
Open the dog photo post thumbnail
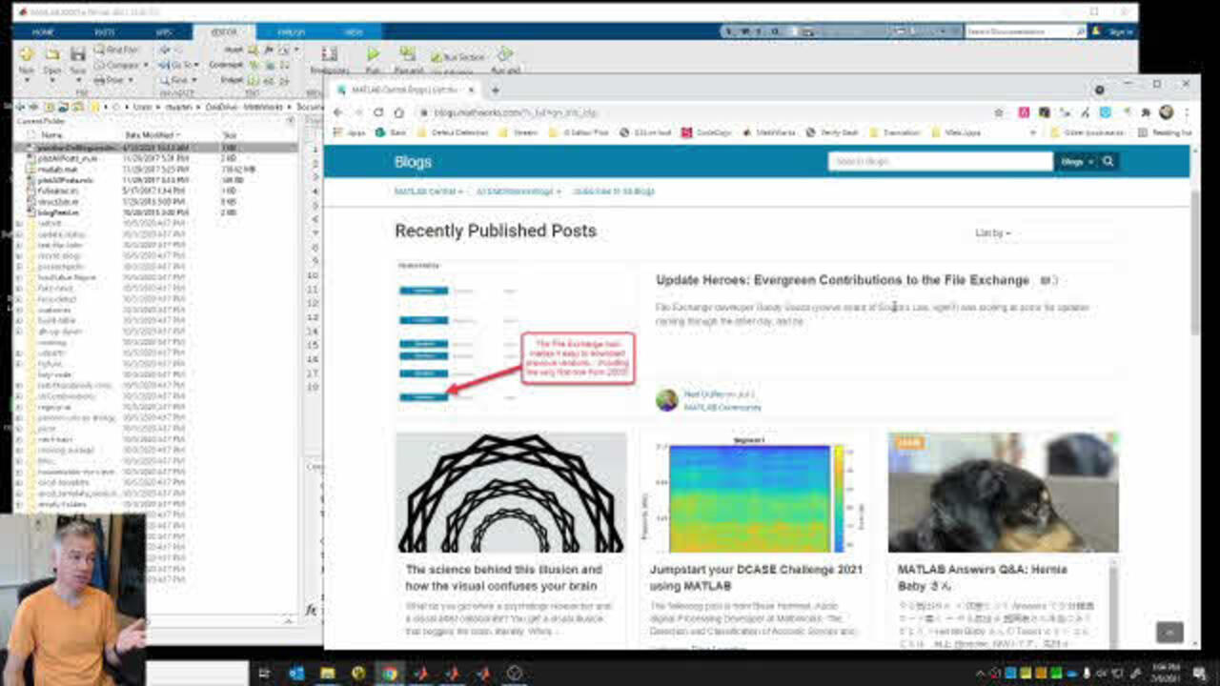1004,493
